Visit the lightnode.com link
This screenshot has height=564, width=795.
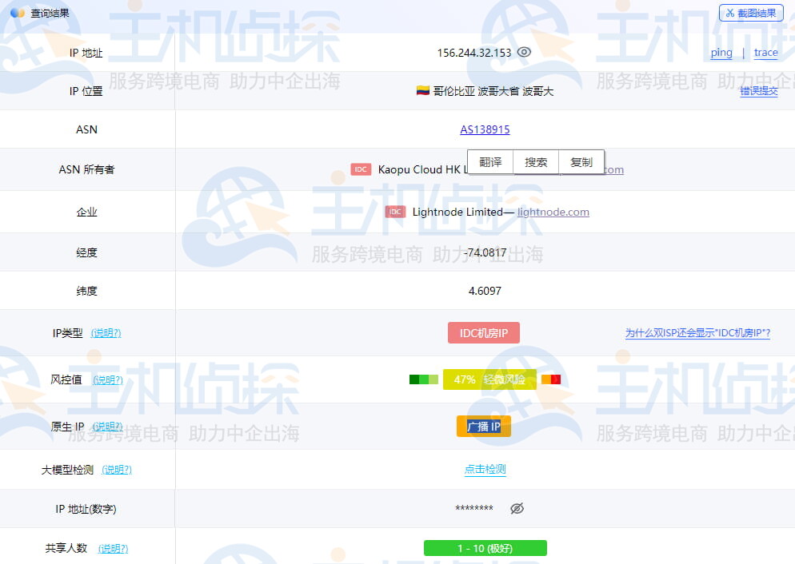point(553,212)
